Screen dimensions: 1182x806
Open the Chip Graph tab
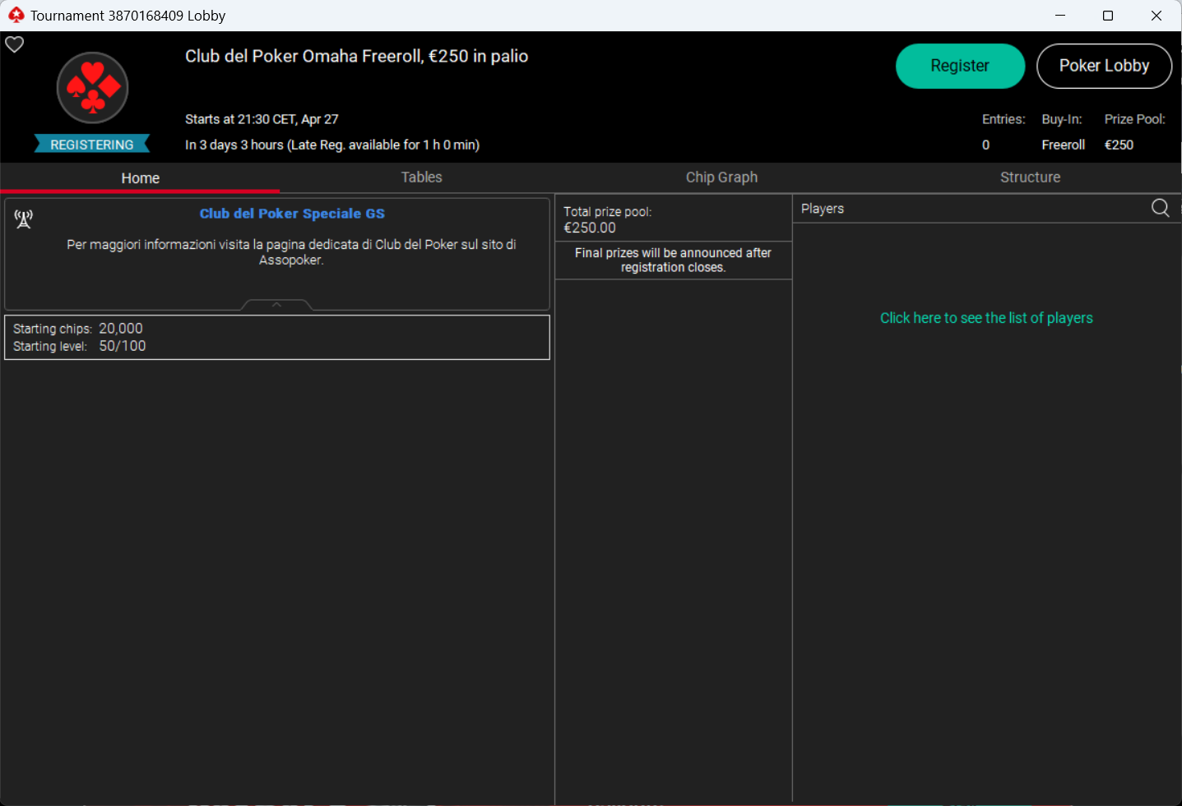point(721,177)
